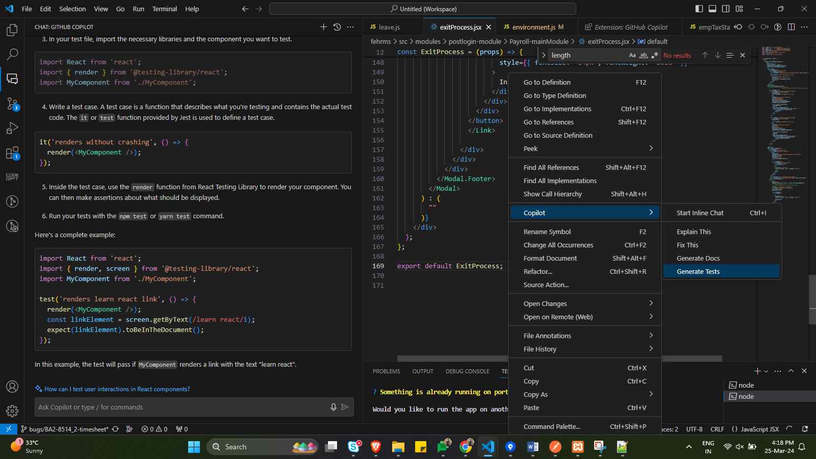The width and height of the screenshot is (816, 459).
Task: Toggle the primary side bar layout button
Action: point(699,9)
